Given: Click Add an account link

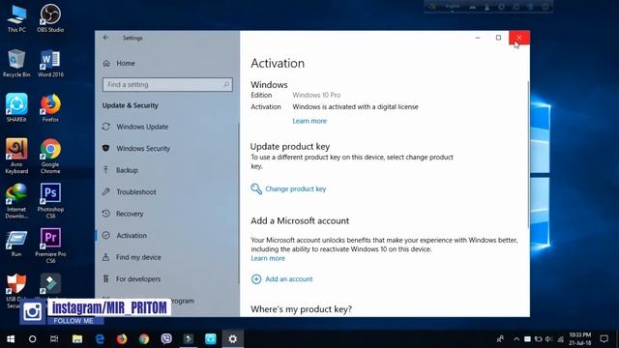Looking at the screenshot, I should pos(289,279).
